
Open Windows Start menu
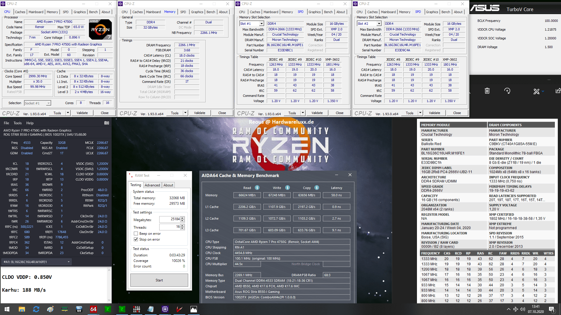[7, 309]
